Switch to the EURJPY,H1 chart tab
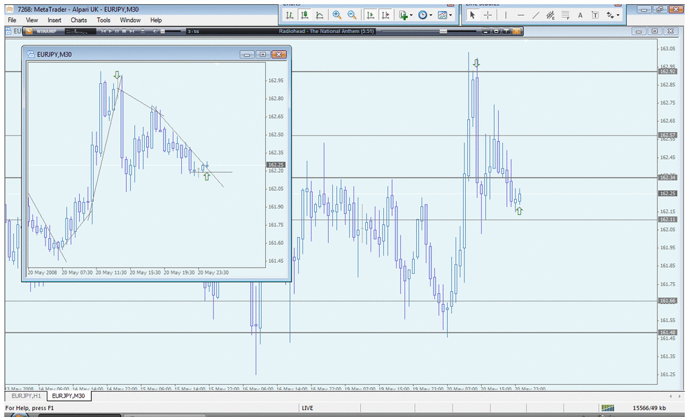 click(x=26, y=396)
